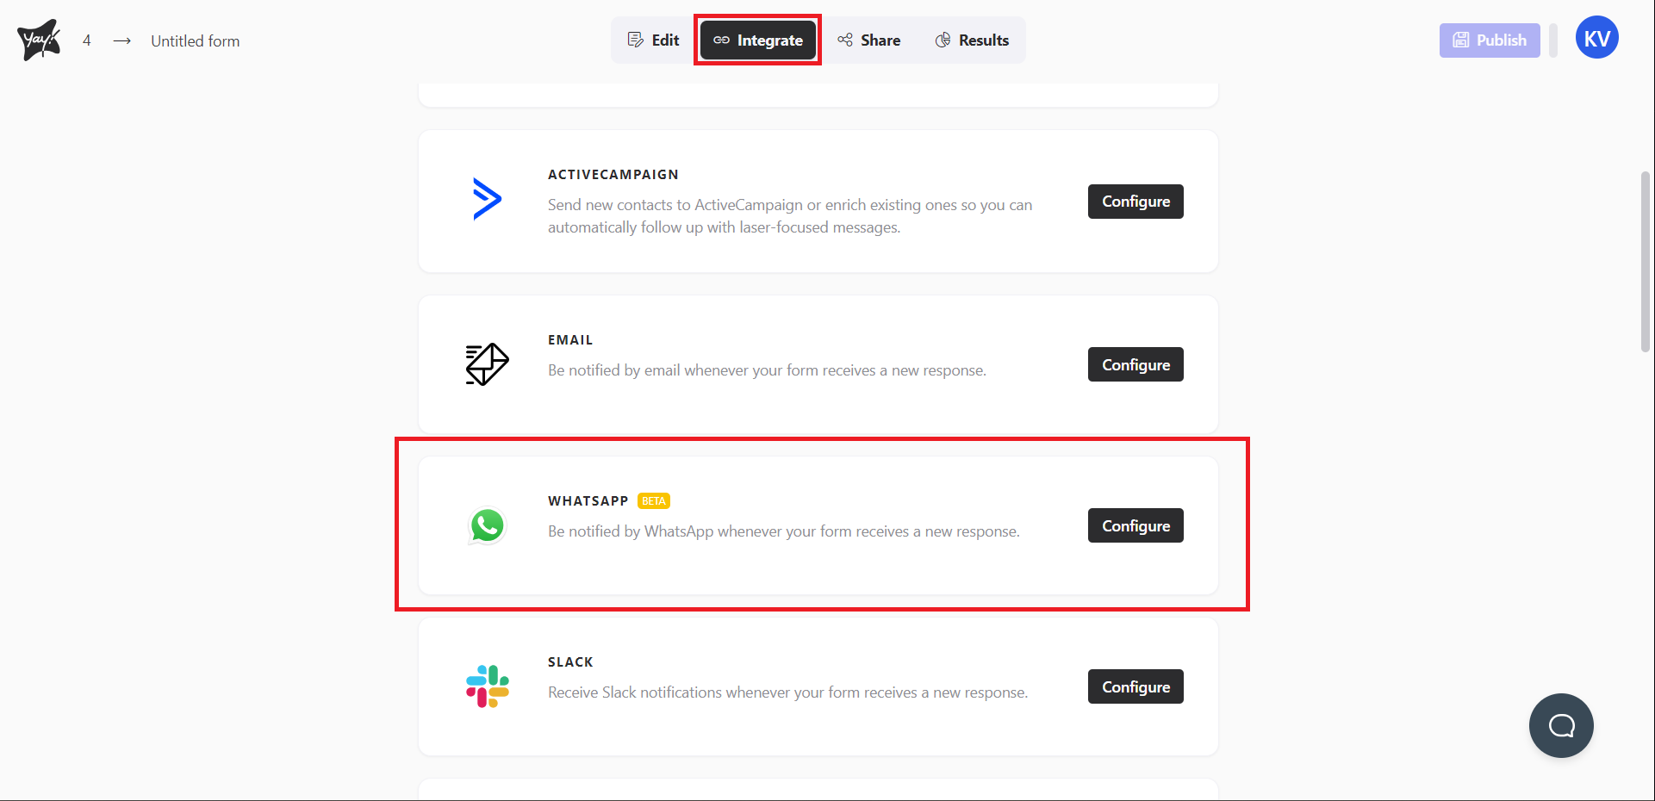Screen dimensions: 1655x801
Task: Click the Publish button
Action: coord(1490,40)
